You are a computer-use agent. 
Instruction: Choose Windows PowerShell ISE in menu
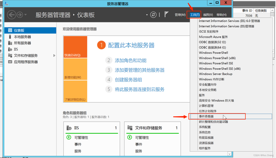coord(216,63)
